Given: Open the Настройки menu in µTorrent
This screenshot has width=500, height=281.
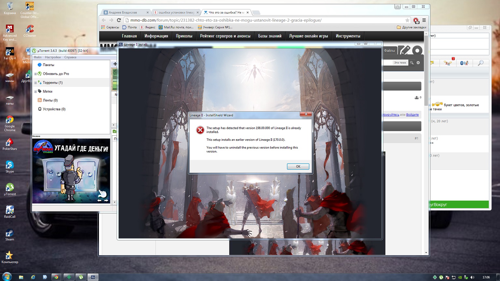Looking at the screenshot, I should pyautogui.click(x=53, y=57).
